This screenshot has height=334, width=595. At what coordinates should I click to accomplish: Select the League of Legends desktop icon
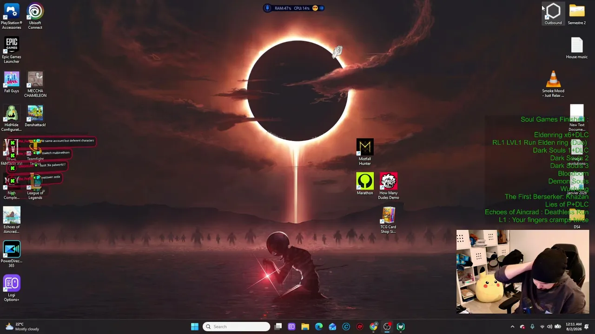click(x=35, y=187)
